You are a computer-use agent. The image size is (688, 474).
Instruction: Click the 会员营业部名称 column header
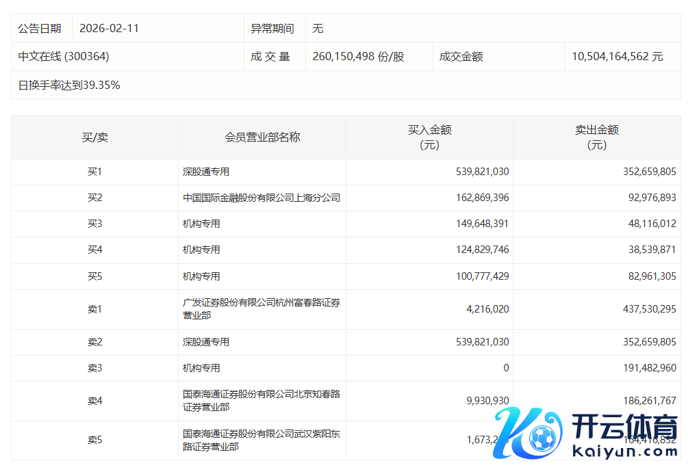(262, 137)
